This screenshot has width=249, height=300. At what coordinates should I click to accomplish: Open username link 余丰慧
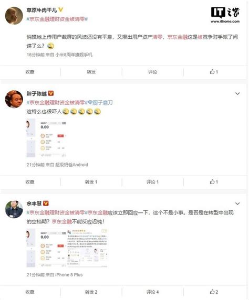point(34,203)
